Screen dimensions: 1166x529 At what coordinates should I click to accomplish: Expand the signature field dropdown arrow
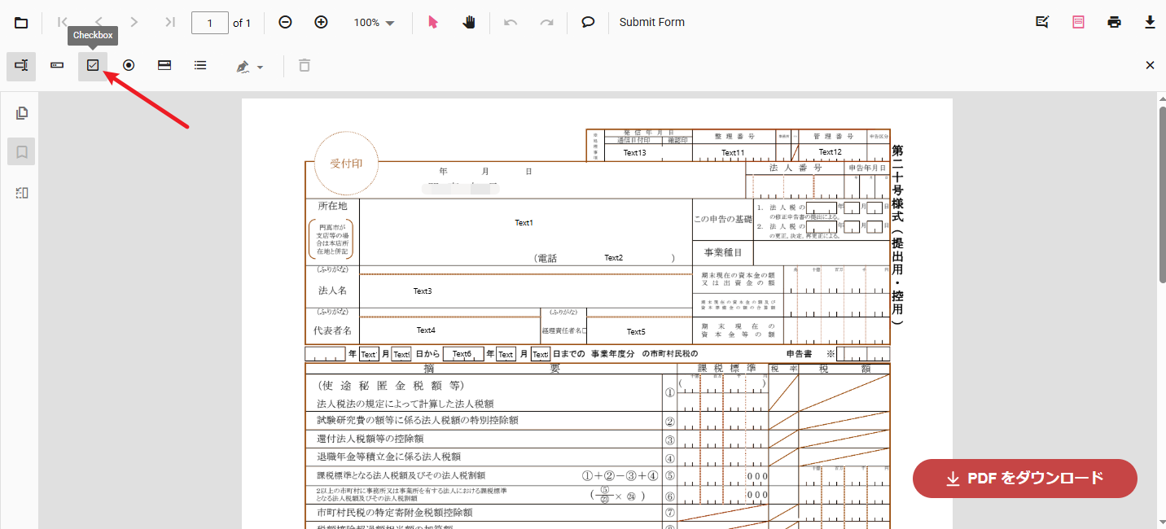[x=260, y=67]
